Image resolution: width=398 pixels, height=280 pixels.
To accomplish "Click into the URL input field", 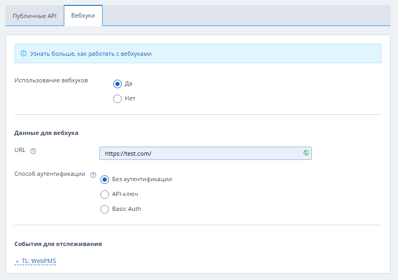I will (x=205, y=154).
